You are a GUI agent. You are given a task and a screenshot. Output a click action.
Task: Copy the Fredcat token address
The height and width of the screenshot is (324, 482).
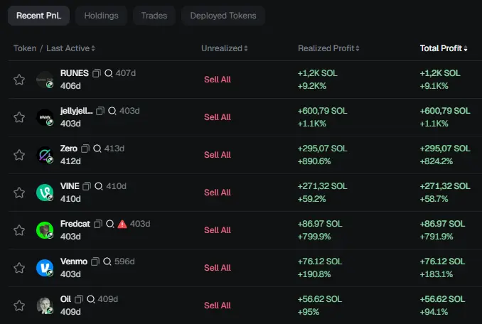coord(98,224)
